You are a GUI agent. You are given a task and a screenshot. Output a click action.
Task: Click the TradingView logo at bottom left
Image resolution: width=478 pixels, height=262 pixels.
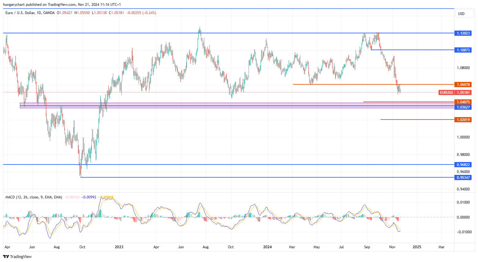click(17, 256)
